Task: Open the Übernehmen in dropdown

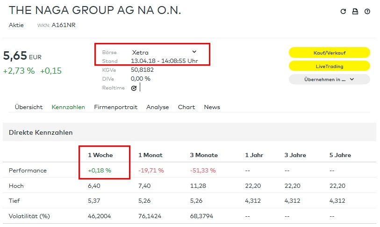Action: tap(329, 79)
